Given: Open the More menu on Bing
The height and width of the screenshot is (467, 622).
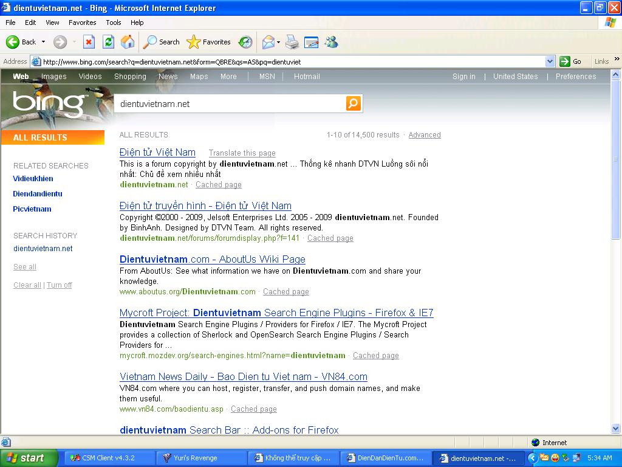Looking at the screenshot, I should pos(228,76).
